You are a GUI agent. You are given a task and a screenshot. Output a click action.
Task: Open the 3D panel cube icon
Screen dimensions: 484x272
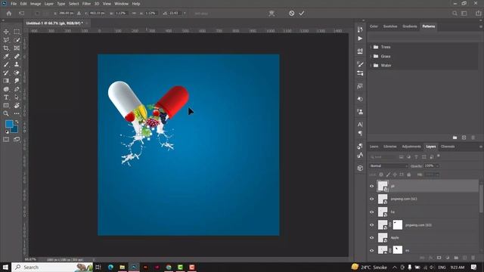pos(360,168)
